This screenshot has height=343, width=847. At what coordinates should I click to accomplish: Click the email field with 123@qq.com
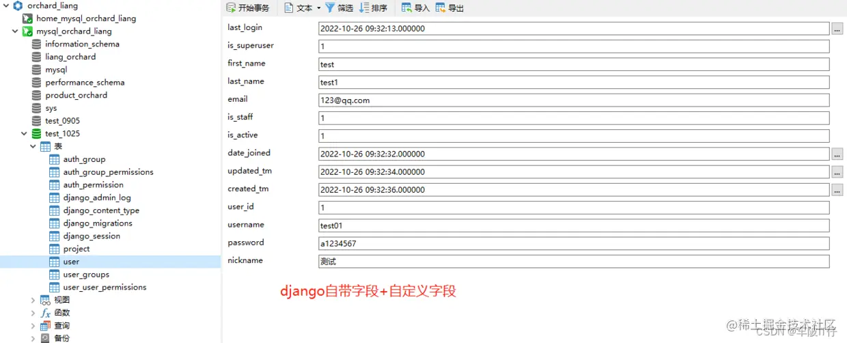click(574, 100)
